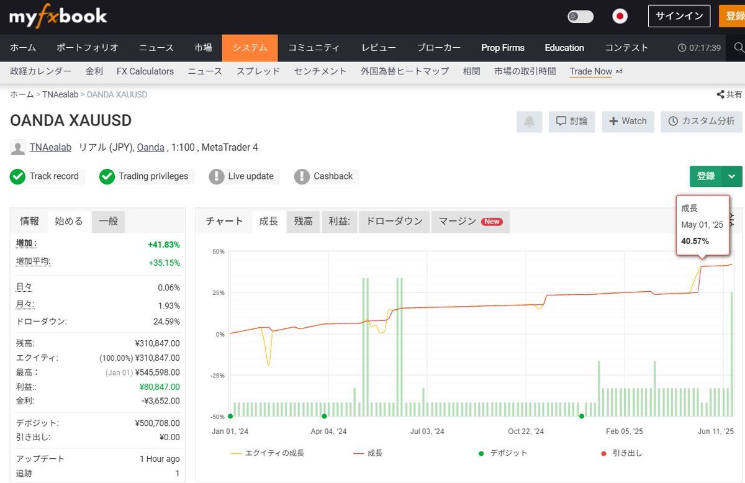The height and width of the screenshot is (483, 745).
Task: Open FX Calculators in the sub navigation
Action: pyautogui.click(x=145, y=71)
